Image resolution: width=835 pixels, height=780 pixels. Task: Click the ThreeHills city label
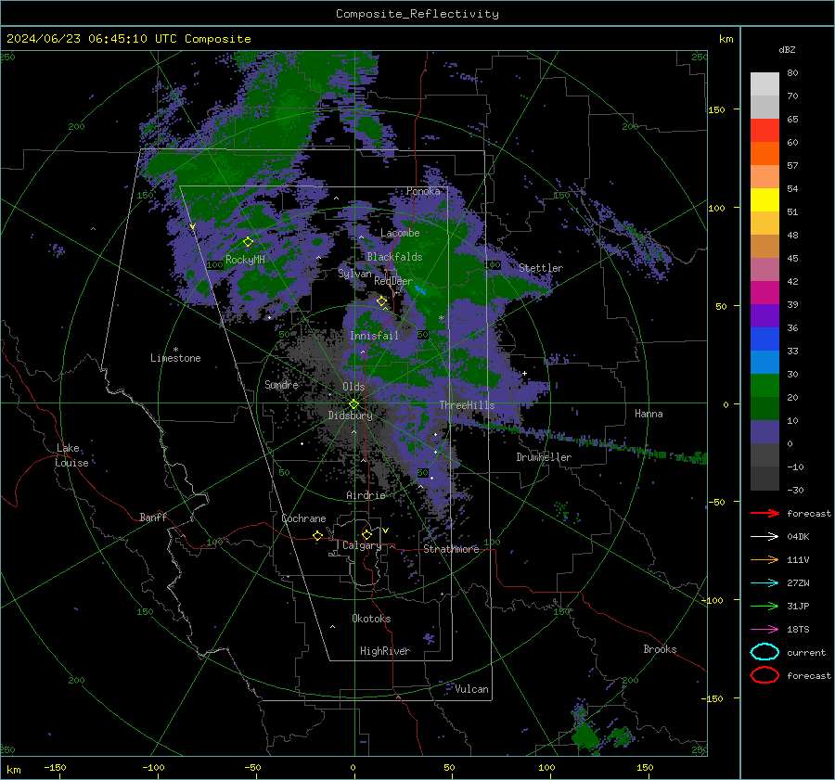[x=467, y=405]
